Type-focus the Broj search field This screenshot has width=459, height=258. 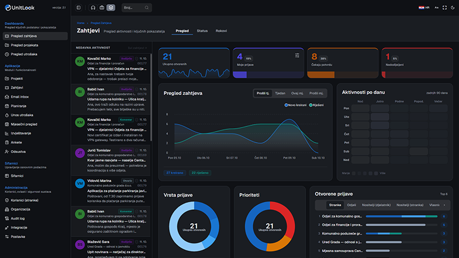pyautogui.click(x=137, y=8)
